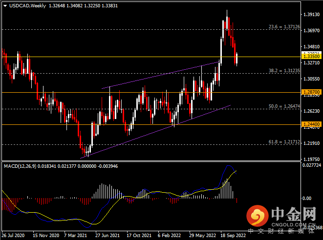
Task: Open the chart menu triangle beside USDCAD
Action: coord(5,6)
